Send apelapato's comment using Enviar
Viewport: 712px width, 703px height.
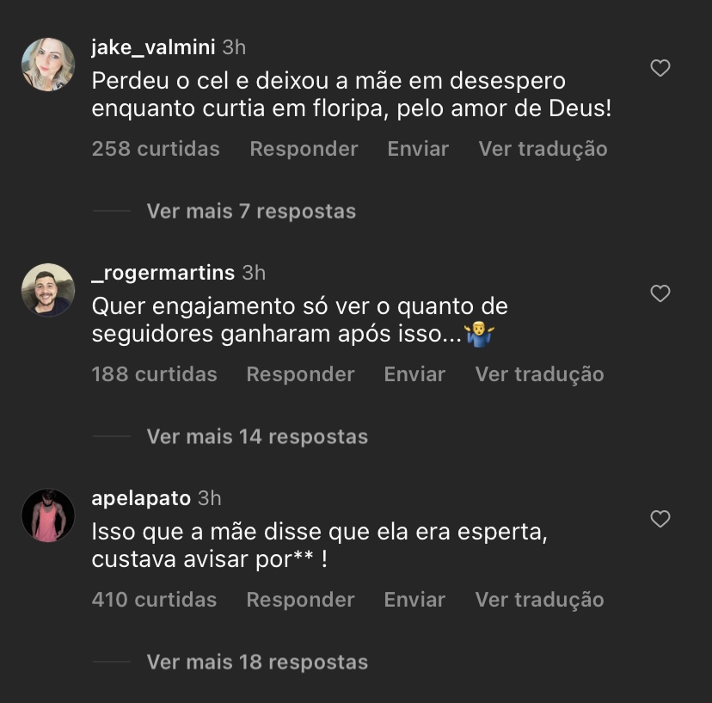(x=414, y=600)
